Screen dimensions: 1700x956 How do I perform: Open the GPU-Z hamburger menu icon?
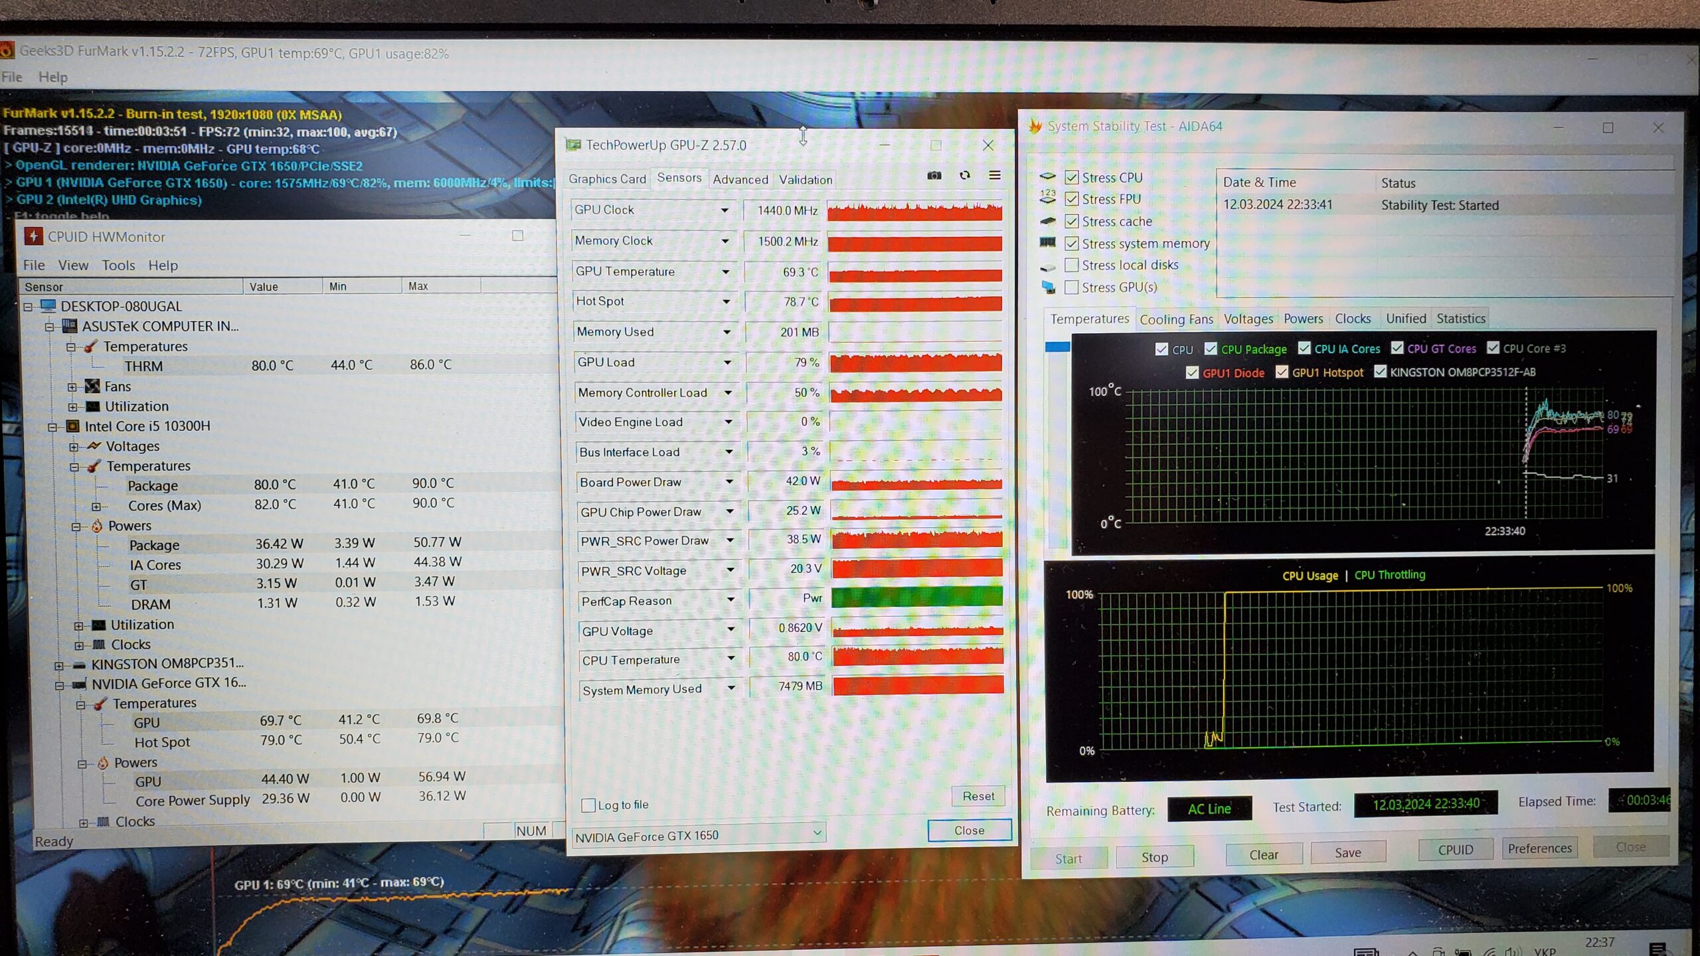pos(995,175)
